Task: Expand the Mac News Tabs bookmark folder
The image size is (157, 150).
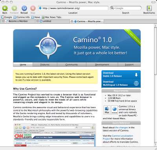Action: [51, 17]
